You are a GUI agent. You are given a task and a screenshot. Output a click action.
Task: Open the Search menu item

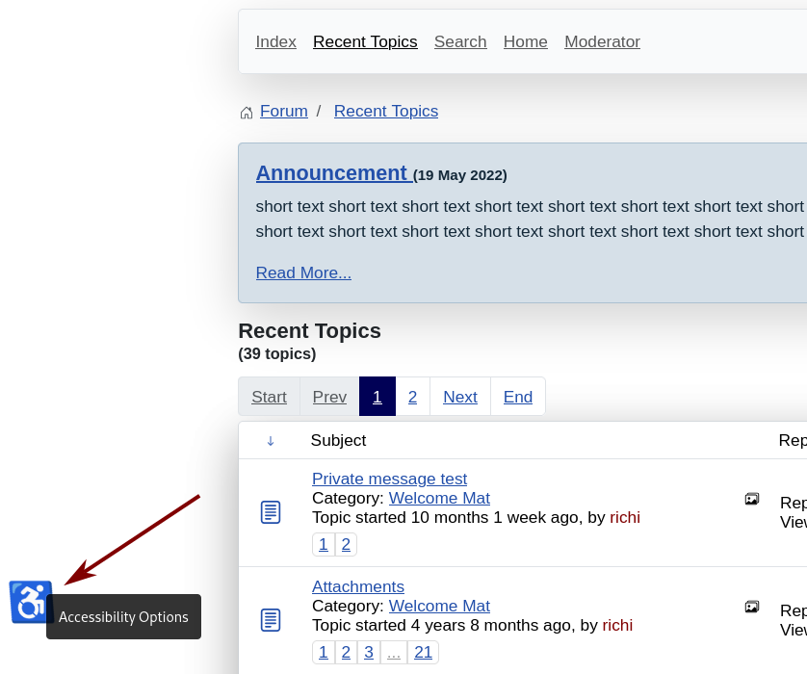(460, 41)
